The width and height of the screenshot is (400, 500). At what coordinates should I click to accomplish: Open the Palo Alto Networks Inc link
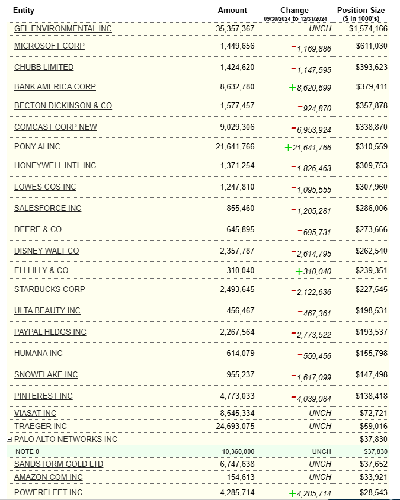[x=66, y=440]
